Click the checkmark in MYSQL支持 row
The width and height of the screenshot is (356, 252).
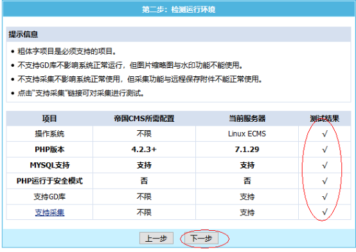[325, 165]
